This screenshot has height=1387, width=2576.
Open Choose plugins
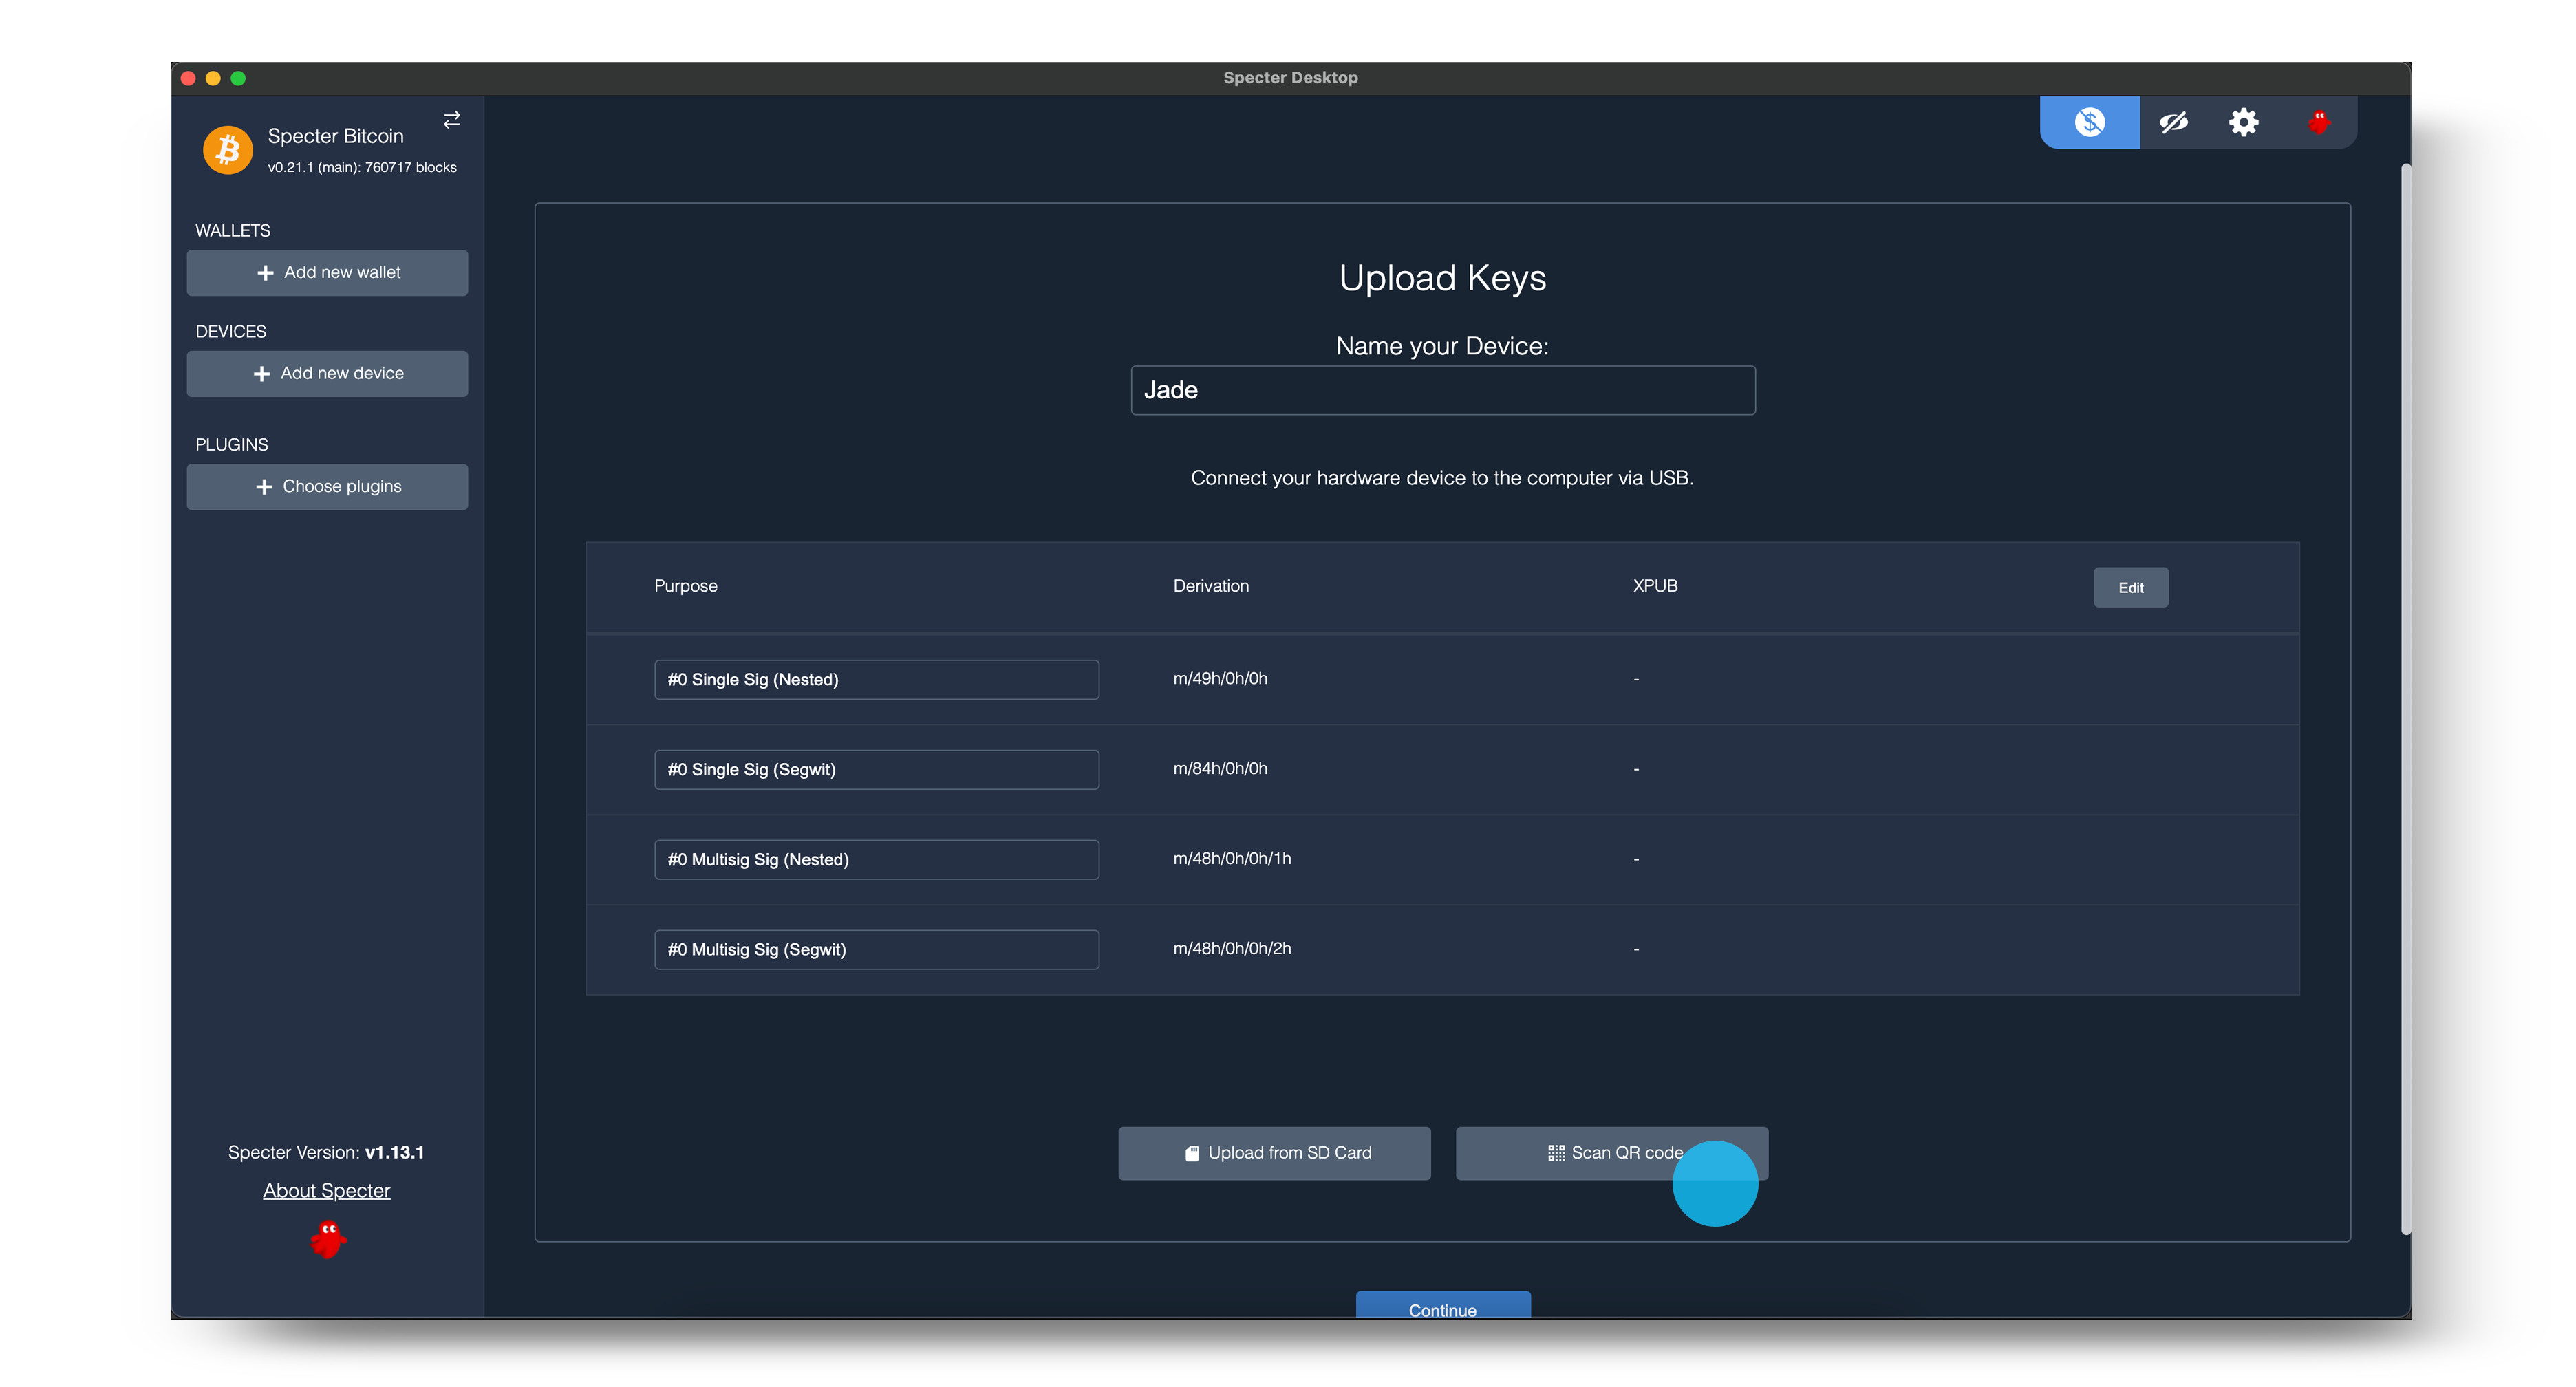coord(327,486)
